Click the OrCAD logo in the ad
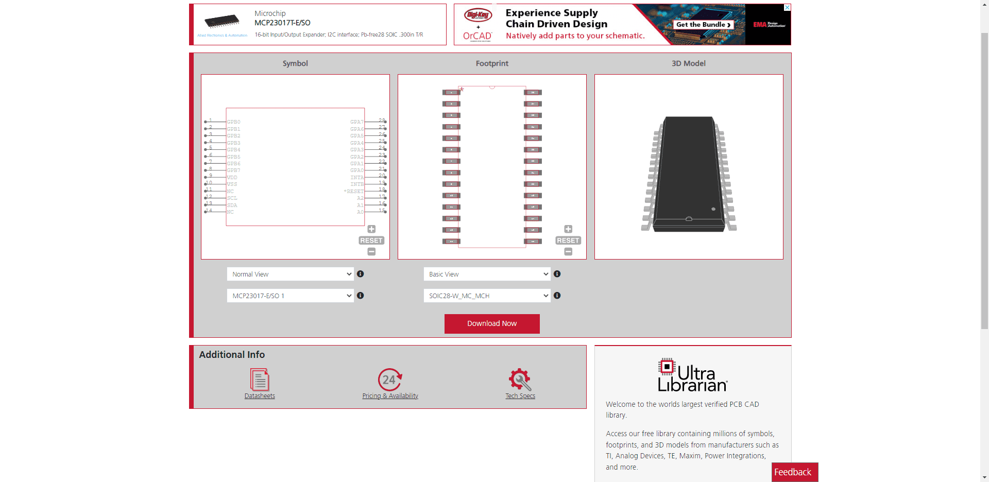989x482 pixels. (478, 36)
